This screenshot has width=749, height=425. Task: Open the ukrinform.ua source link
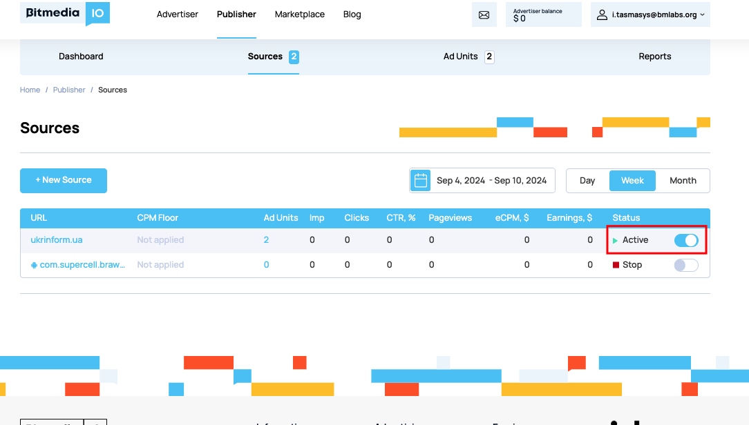point(57,240)
